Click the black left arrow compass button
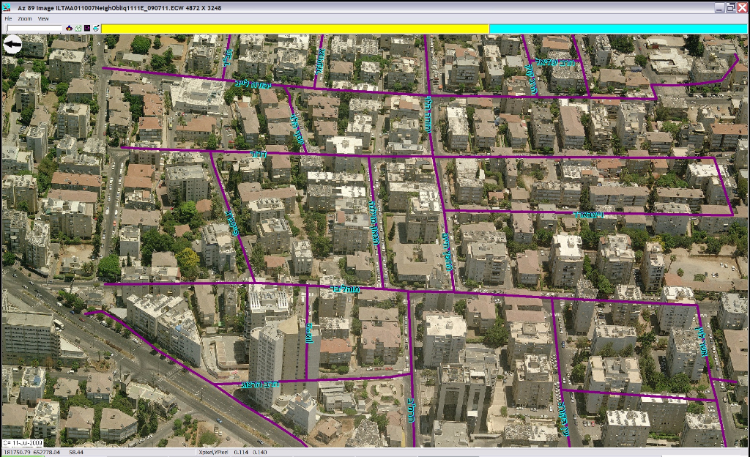750x457 pixels. [x=12, y=45]
